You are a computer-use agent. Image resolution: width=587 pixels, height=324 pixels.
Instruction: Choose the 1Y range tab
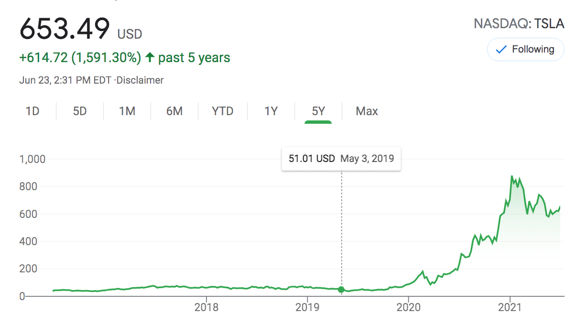pyautogui.click(x=271, y=111)
